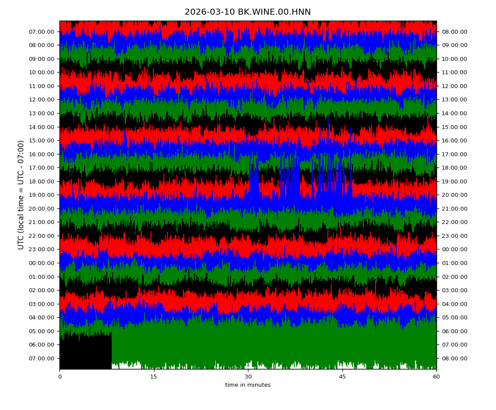
Task: Click left-axis time label 18:00:00
Action: (x=42, y=181)
